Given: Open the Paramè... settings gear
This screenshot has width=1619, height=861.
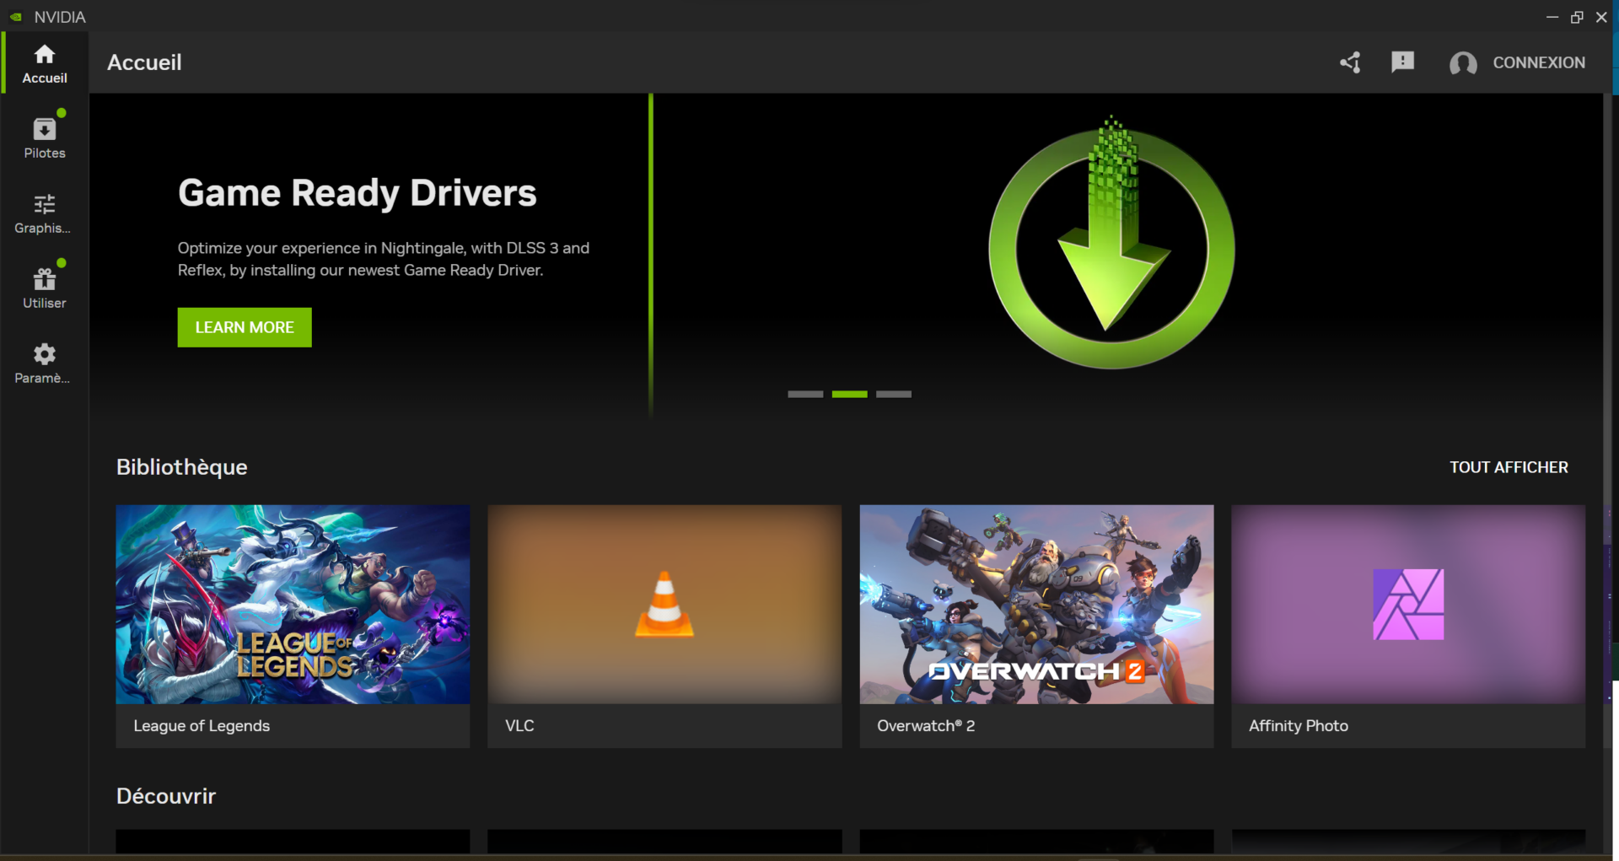Looking at the screenshot, I should [x=45, y=363].
